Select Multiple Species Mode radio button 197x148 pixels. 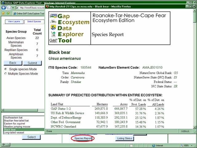(6, 74)
